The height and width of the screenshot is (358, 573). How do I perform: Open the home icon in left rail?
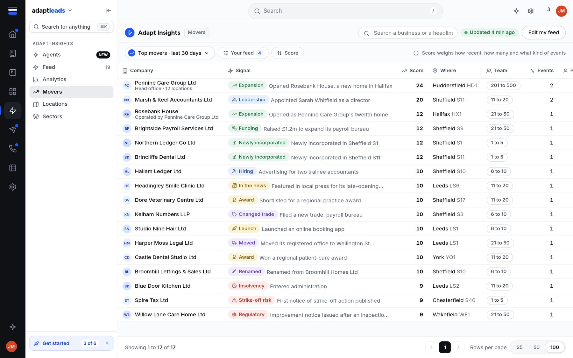[x=13, y=34]
